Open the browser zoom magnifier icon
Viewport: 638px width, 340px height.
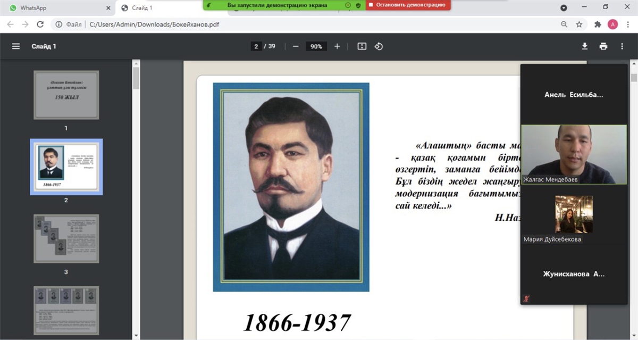click(x=564, y=24)
